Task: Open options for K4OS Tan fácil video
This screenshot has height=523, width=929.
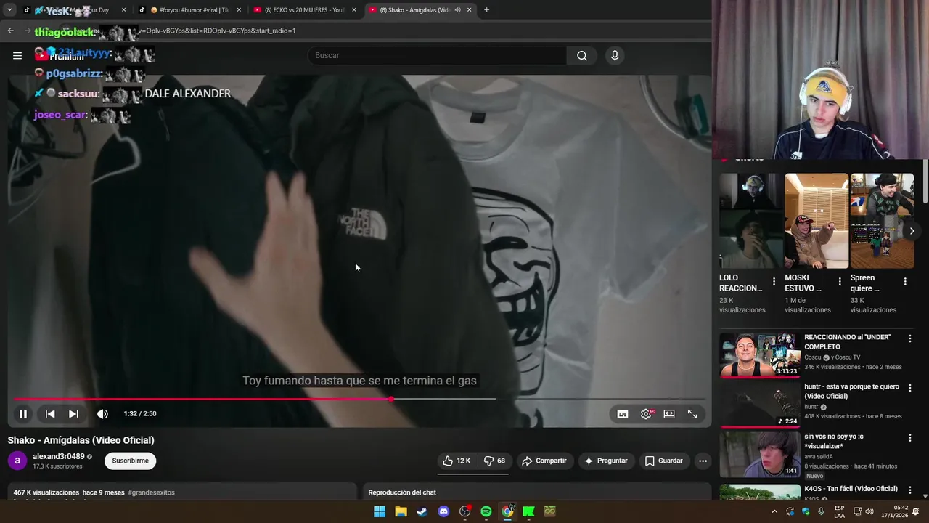Action: point(909,490)
